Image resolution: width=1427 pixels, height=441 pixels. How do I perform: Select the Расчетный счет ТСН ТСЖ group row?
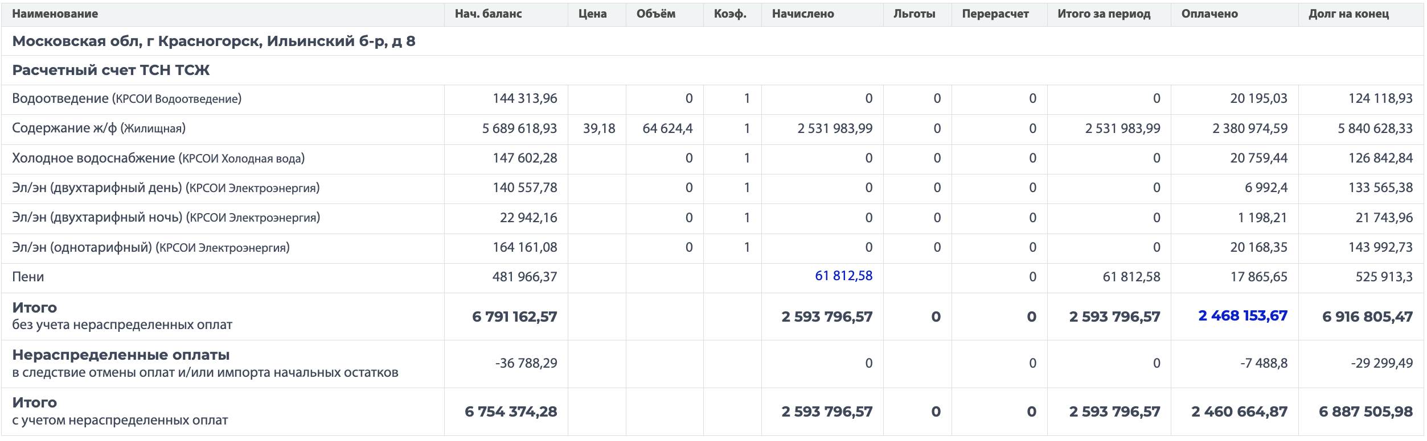(x=111, y=70)
